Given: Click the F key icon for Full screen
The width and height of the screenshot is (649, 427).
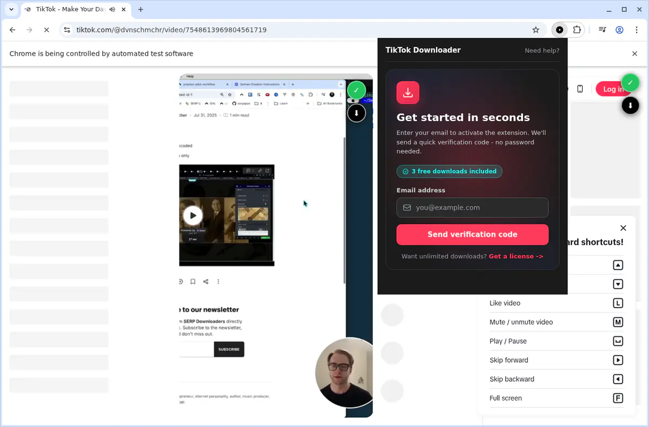Looking at the screenshot, I should (x=618, y=398).
